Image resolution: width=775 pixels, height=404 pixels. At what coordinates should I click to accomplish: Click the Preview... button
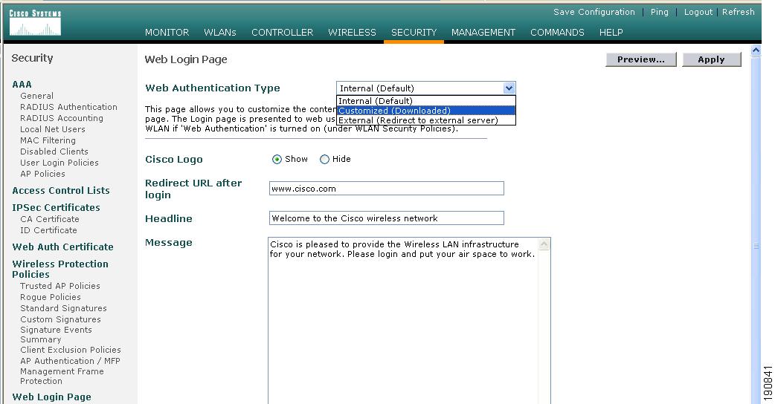(x=641, y=59)
